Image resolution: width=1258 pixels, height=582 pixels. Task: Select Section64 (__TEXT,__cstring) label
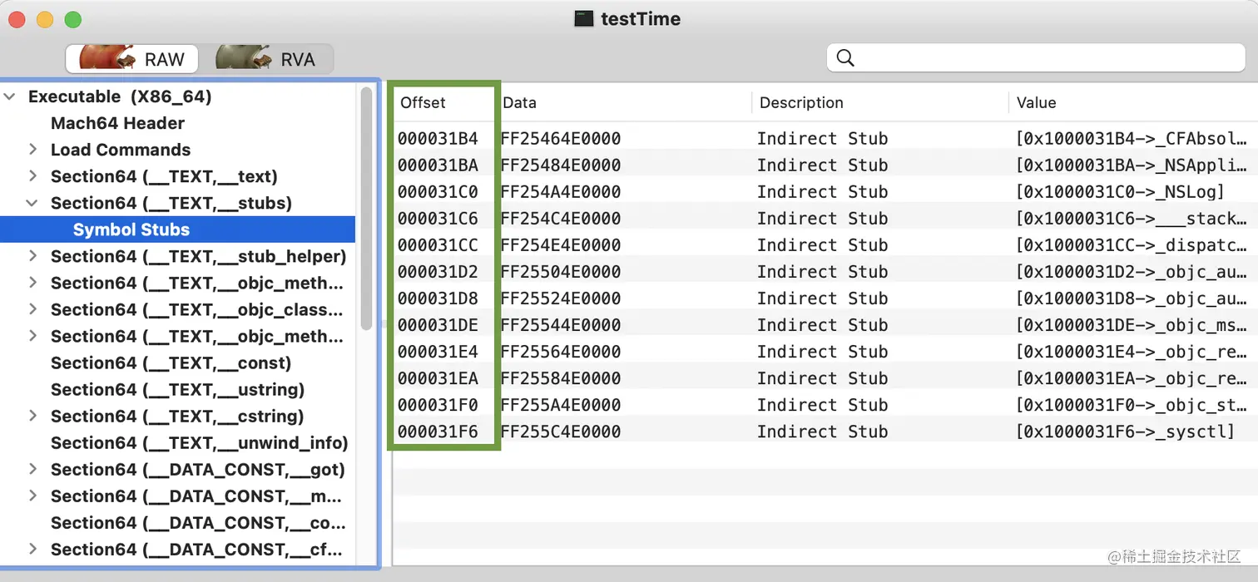(177, 416)
